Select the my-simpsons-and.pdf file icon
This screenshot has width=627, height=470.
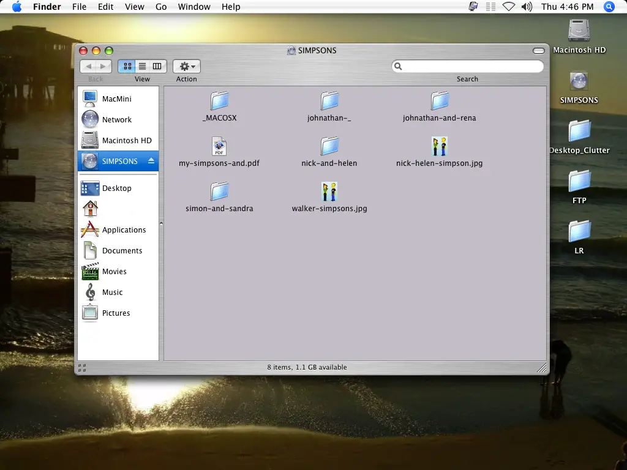219,146
